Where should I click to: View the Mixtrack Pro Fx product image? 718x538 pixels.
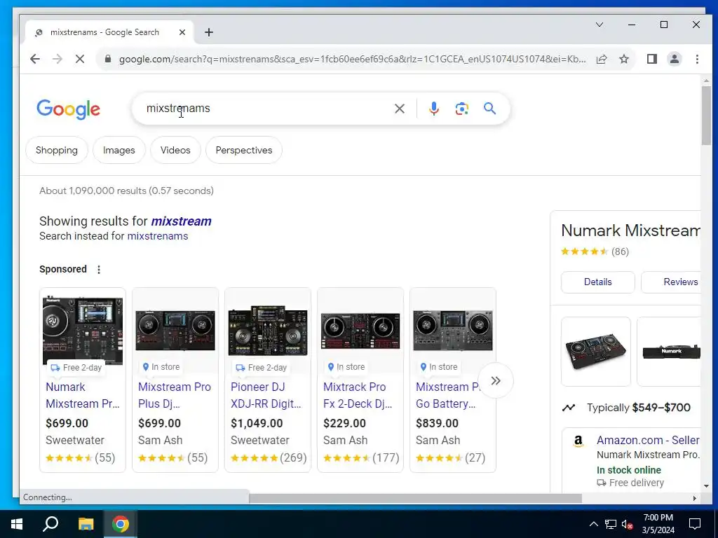[x=360, y=331]
